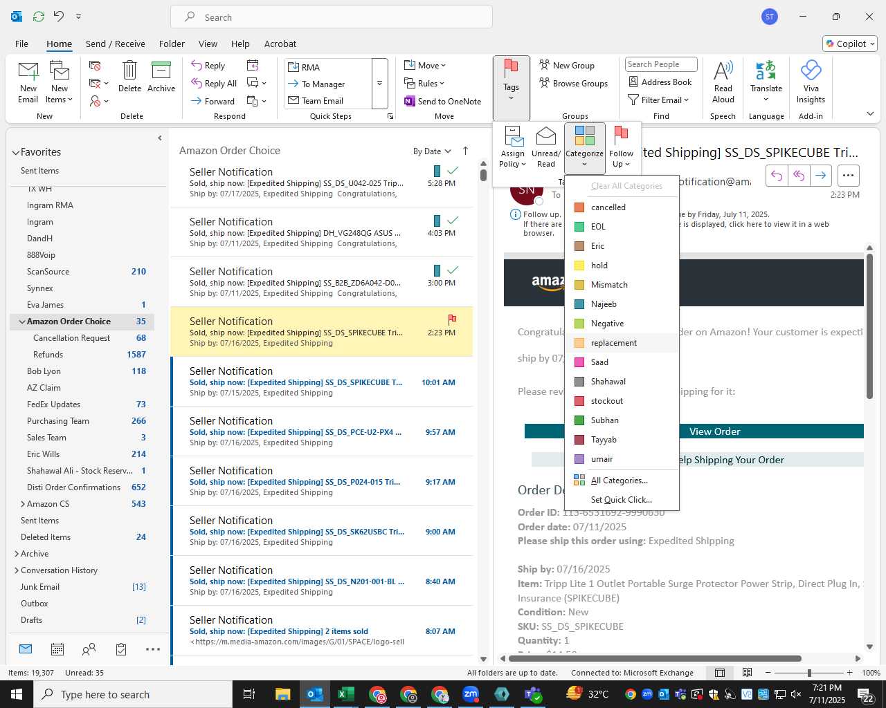Image resolution: width=886 pixels, height=708 pixels.
Task: Switch to Reading view in the status bar
Action: (747, 673)
